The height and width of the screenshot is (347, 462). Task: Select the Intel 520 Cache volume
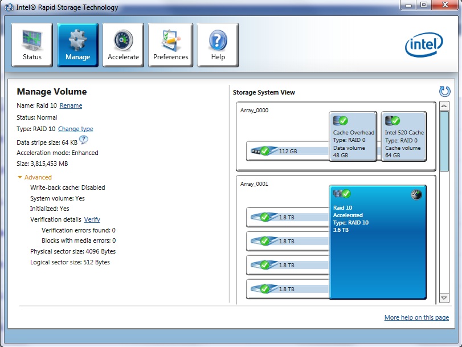coord(404,137)
